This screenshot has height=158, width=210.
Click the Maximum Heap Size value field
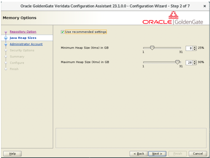pos(189,62)
